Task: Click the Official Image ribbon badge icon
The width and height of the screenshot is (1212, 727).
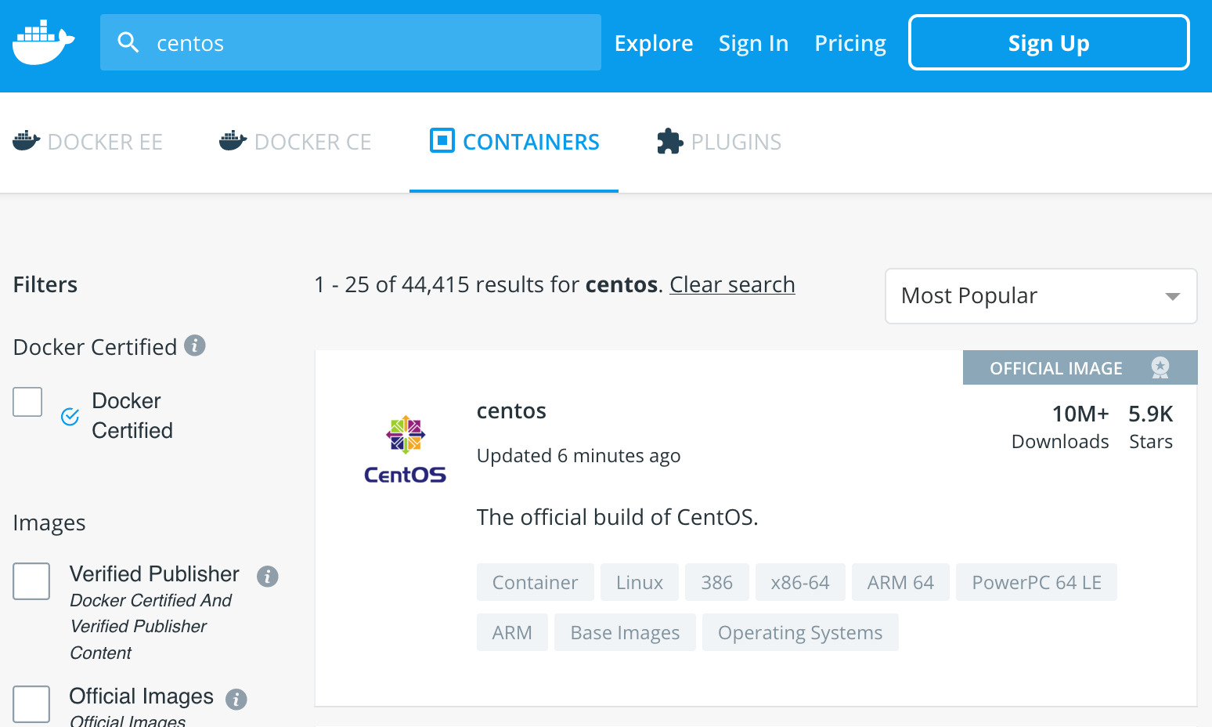Action: [x=1160, y=367]
